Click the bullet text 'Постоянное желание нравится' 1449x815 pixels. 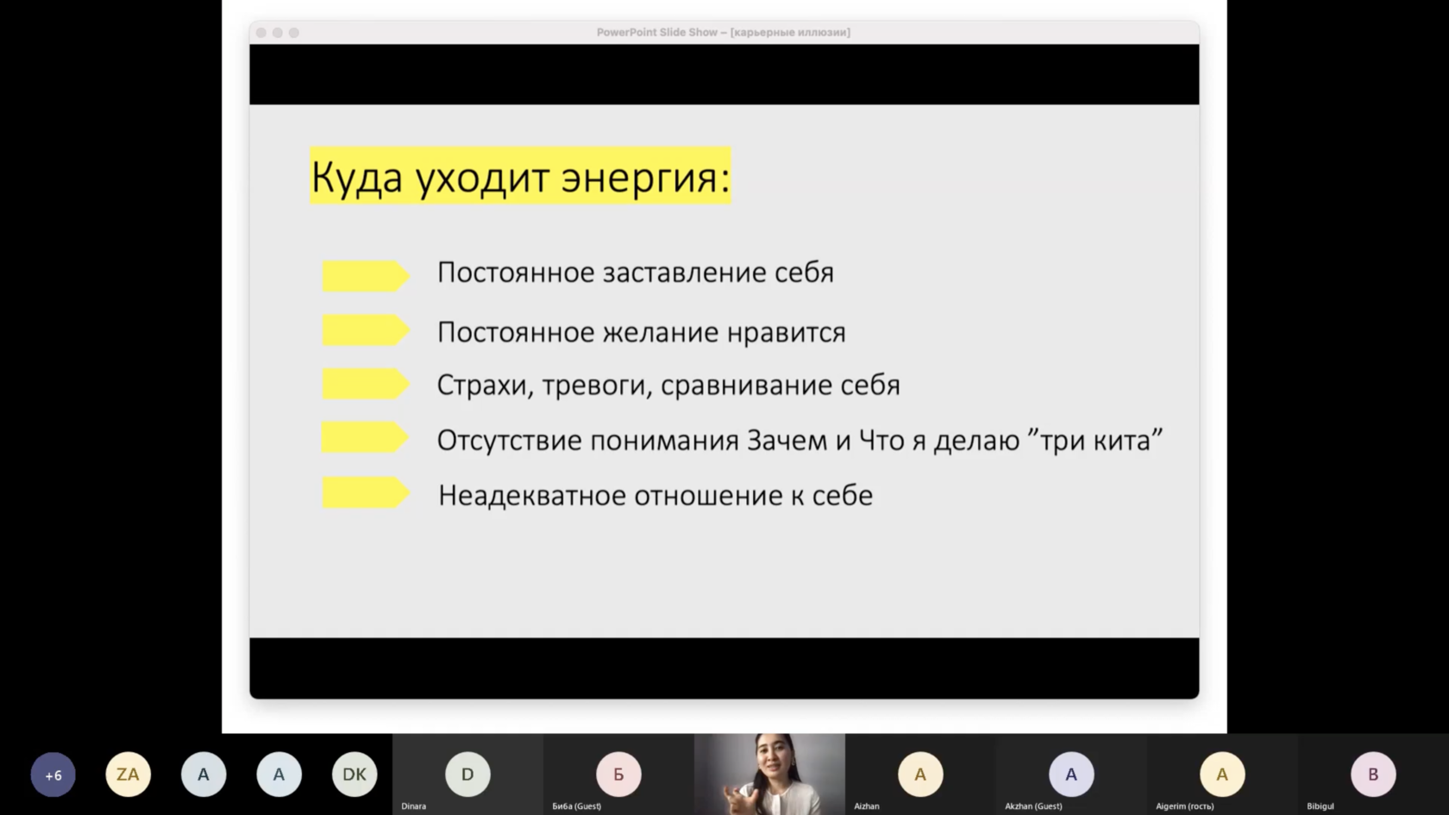click(x=641, y=332)
